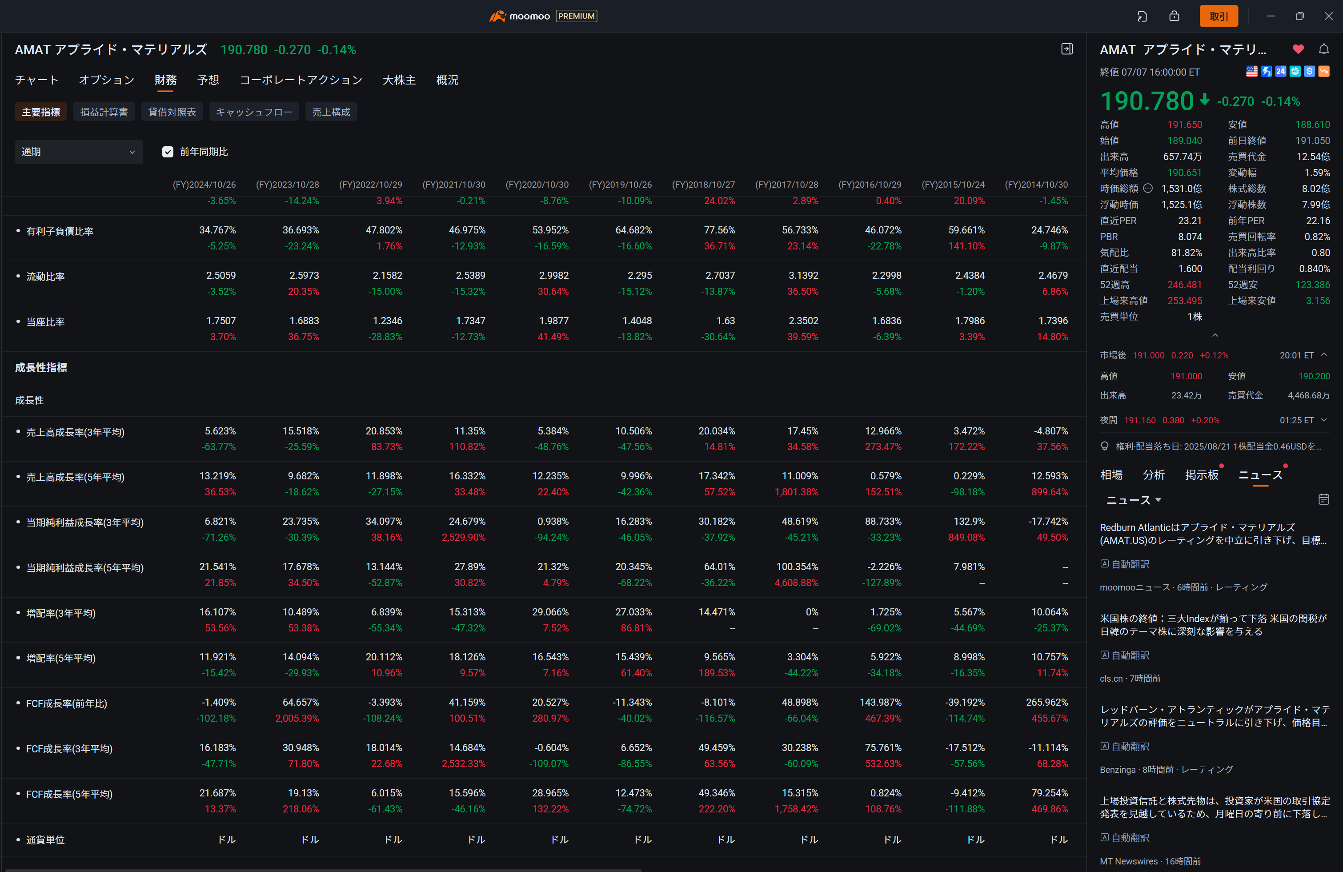The image size is (1343, 872).
Task: Click the 権利·配当落ち日 dividend notice
Action: click(x=1219, y=446)
